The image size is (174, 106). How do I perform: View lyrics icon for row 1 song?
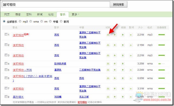tap(131, 35)
